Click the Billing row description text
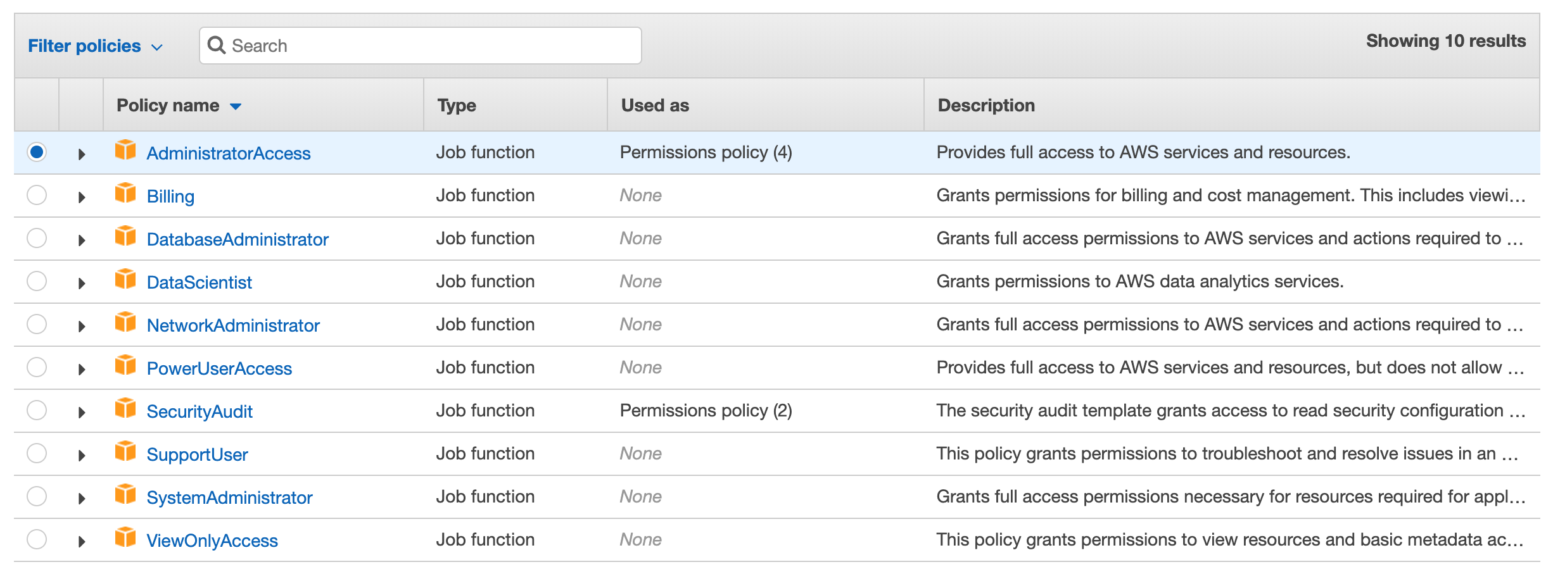The width and height of the screenshot is (1553, 581). [1231, 195]
